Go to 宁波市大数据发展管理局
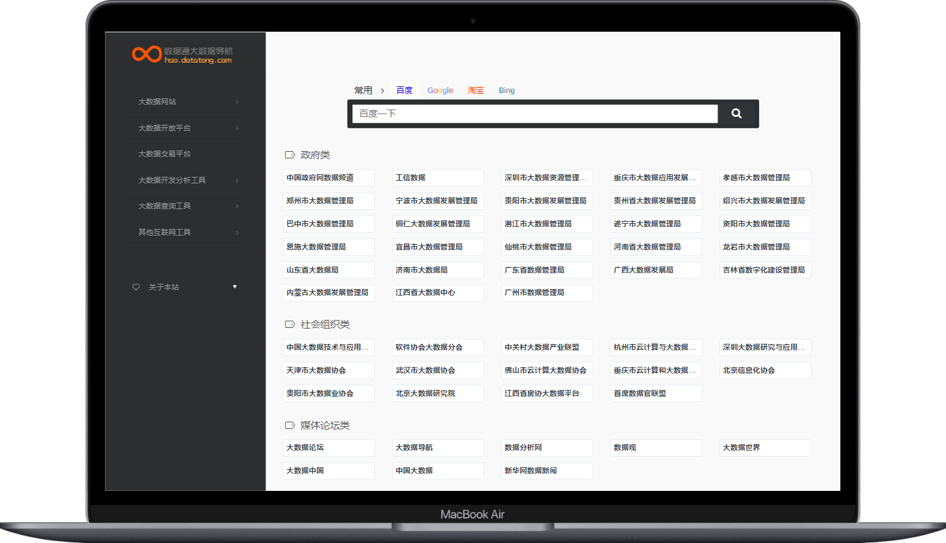The image size is (946, 543). pos(438,201)
